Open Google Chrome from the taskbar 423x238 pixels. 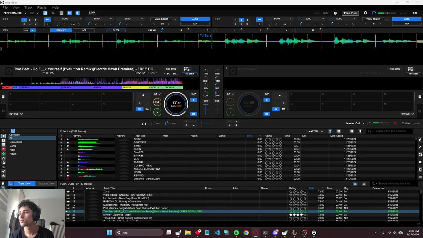point(246,233)
